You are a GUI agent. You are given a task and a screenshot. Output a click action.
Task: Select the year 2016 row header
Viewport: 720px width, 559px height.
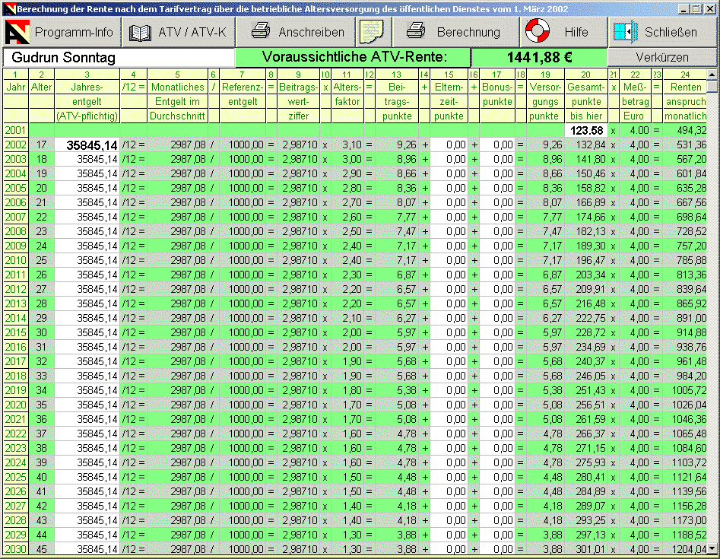coord(16,347)
